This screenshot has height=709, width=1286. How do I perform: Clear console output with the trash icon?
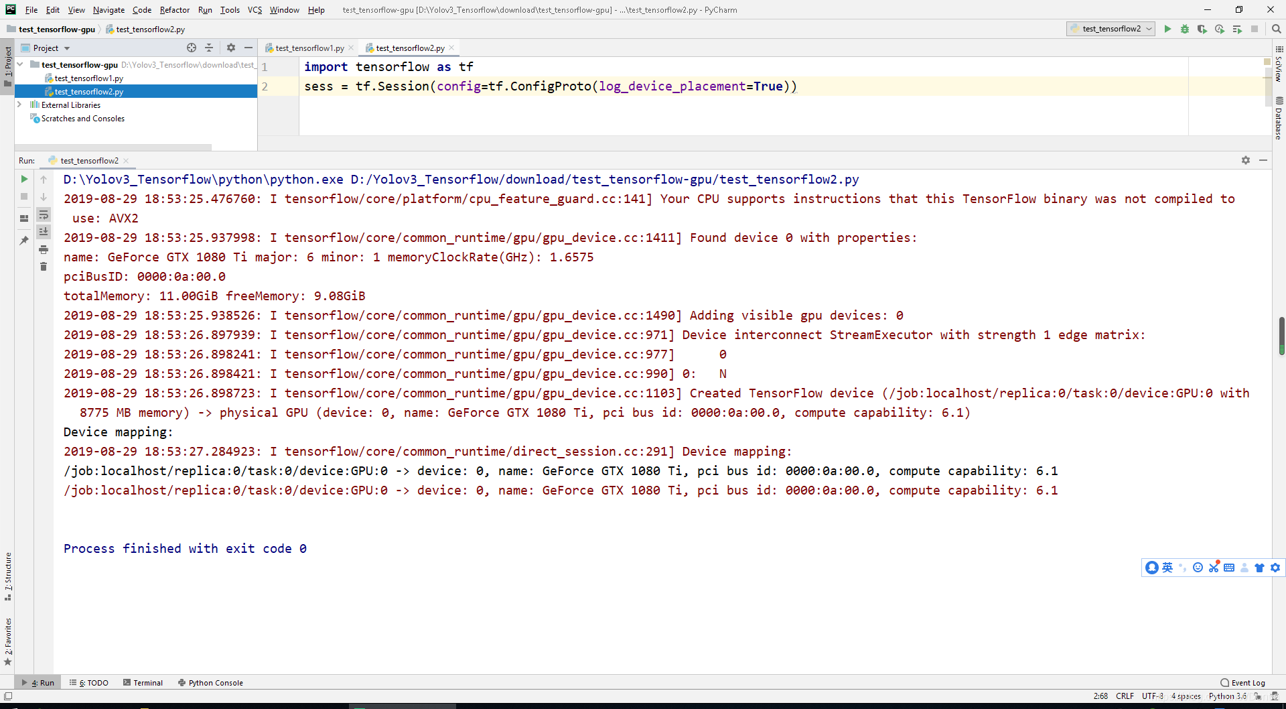click(x=44, y=267)
